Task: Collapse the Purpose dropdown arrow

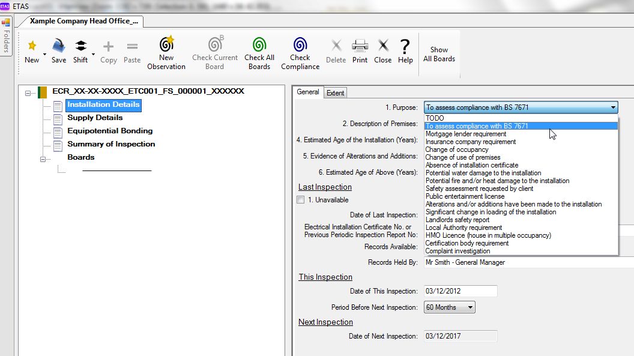Action: [613, 107]
